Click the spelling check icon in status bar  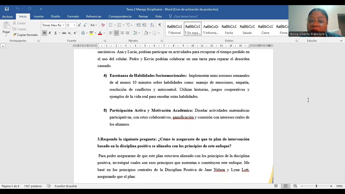[x=49, y=186]
